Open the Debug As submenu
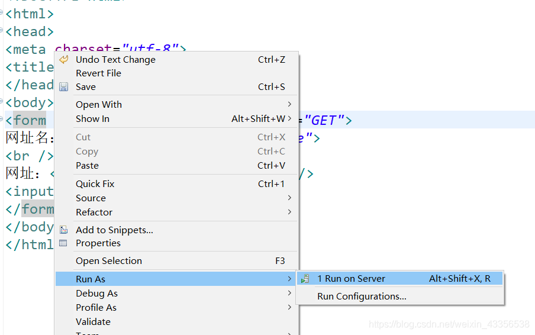535x335 pixels. point(177,294)
